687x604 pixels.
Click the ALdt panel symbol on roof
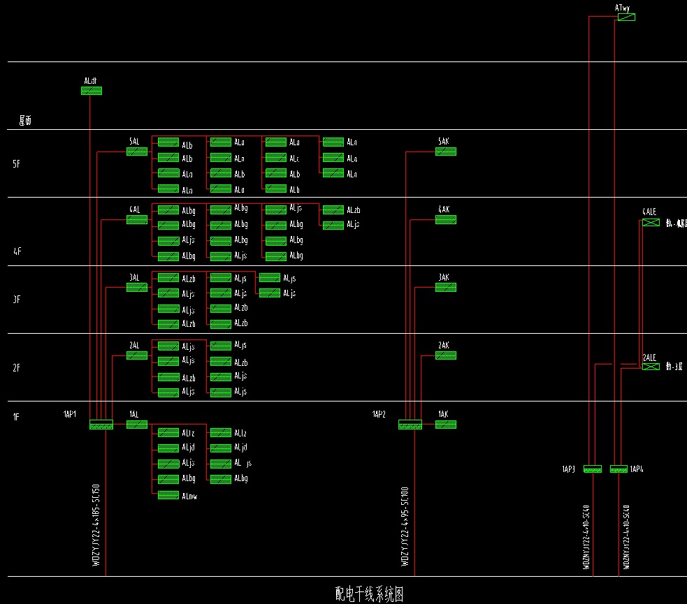pyautogui.click(x=92, y=90)
